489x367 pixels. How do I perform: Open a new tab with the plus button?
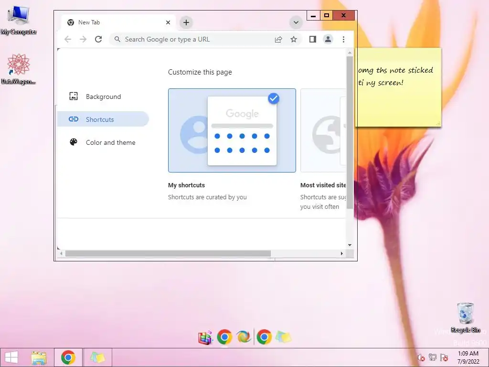186,22
